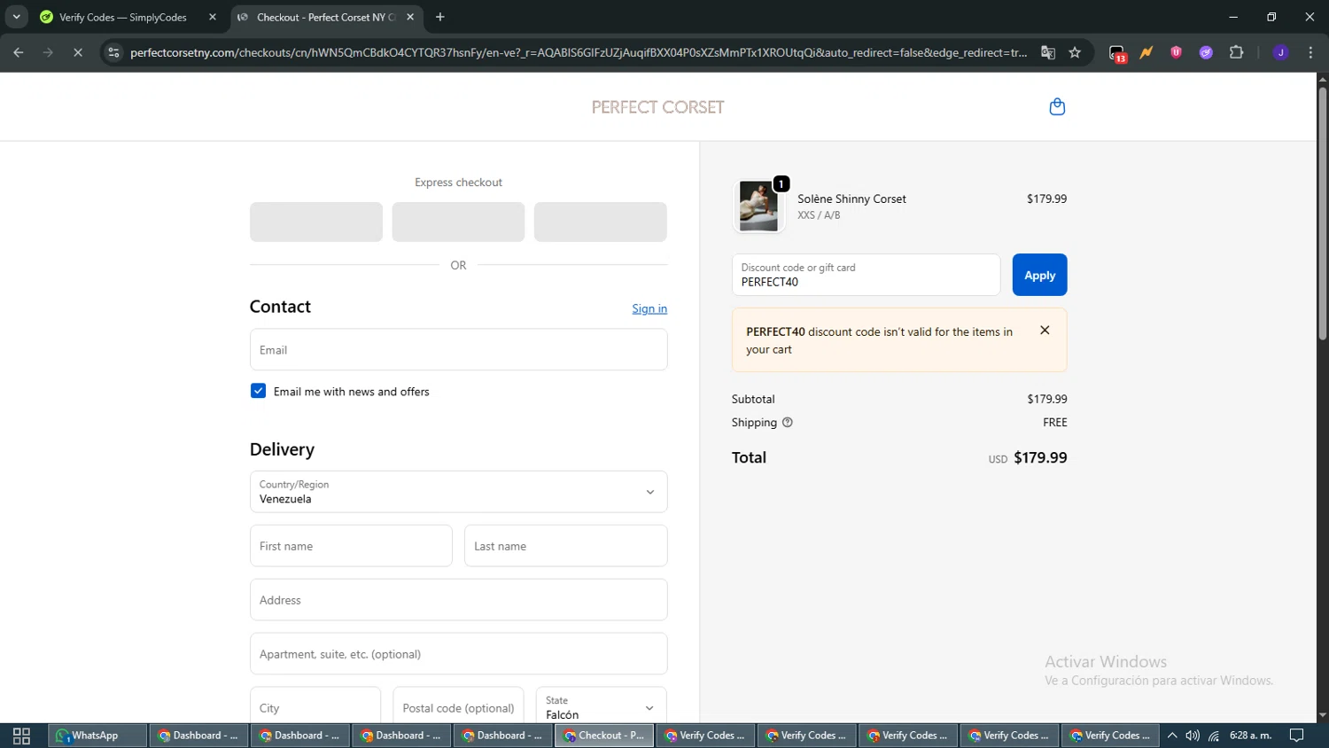The height and width of the screenshot is (748, 1329).
Task: Click the extension with red 13 badge
Action: point(1117,53)
